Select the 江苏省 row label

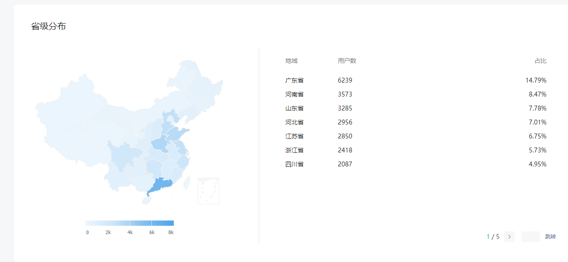(295, 136)
